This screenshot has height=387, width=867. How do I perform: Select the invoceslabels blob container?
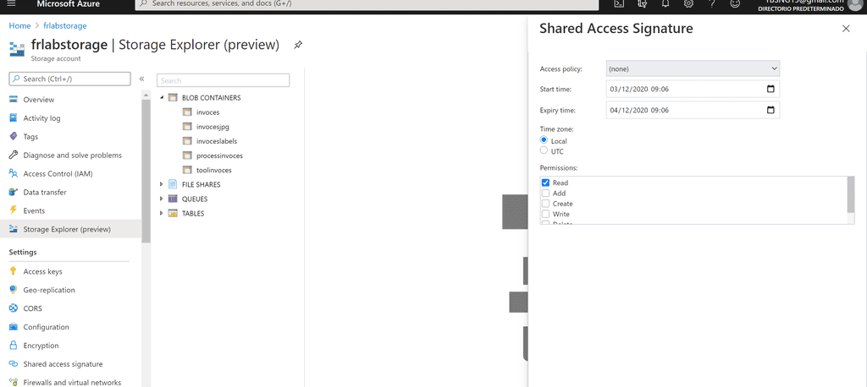tap(217, 141)
